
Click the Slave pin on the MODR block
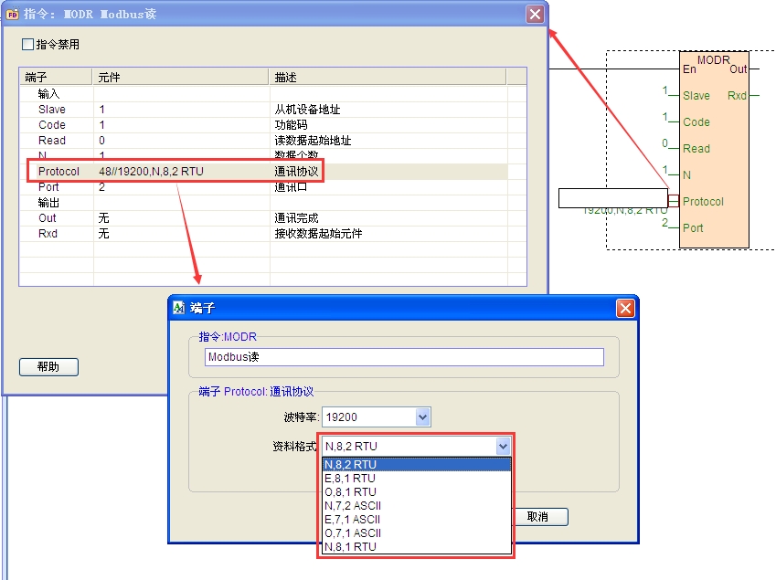696,96
